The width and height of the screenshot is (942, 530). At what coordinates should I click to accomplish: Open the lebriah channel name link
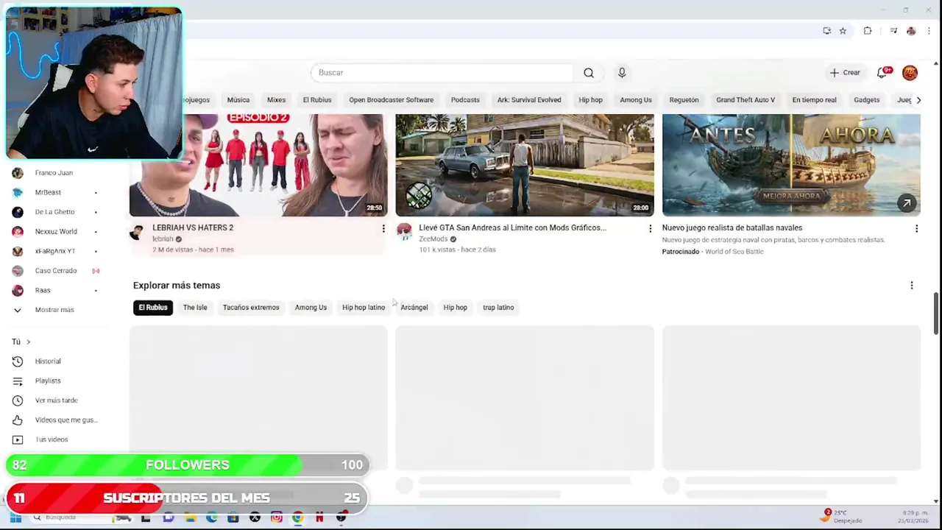pyautogui.click(x=163, y=239)
